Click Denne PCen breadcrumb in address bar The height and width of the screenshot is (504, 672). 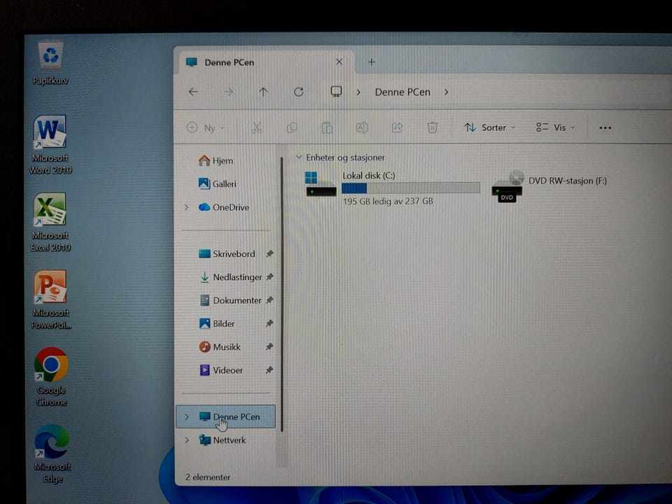(402, 92)
